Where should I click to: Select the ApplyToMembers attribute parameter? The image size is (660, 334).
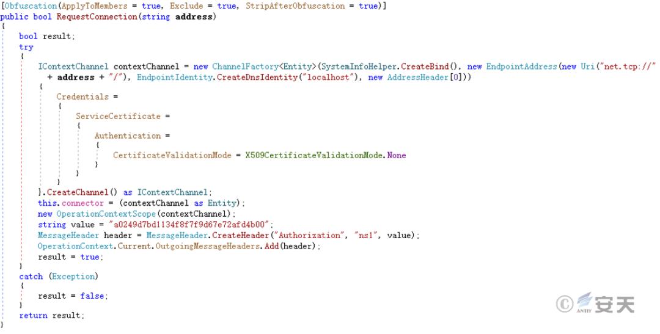click(x=94, y=6)
